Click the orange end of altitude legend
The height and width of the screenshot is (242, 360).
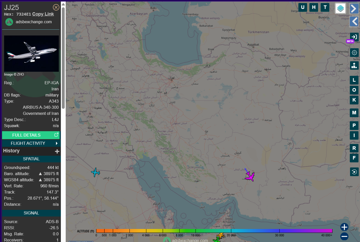tap(100, 231)
